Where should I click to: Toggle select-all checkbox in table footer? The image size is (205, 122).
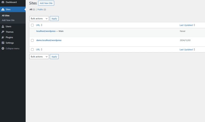(x=32, y=49)
